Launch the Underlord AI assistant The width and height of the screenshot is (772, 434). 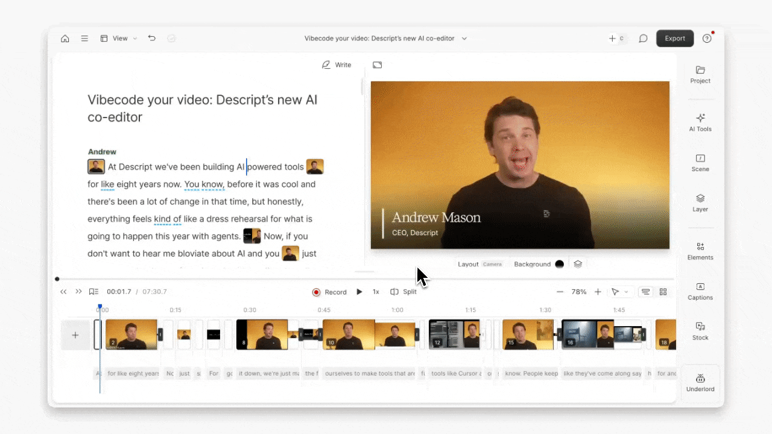pyautogui.click(x=700, y=383)
